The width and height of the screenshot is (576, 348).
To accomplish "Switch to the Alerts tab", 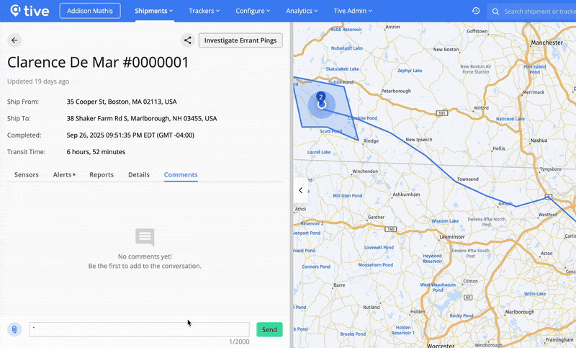I will [x=64, y=174].
